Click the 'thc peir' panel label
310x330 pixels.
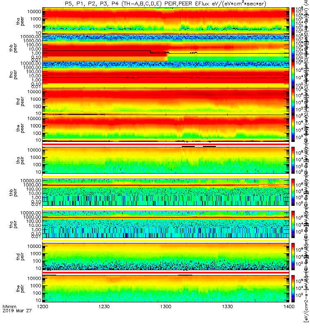pos(13,224)
